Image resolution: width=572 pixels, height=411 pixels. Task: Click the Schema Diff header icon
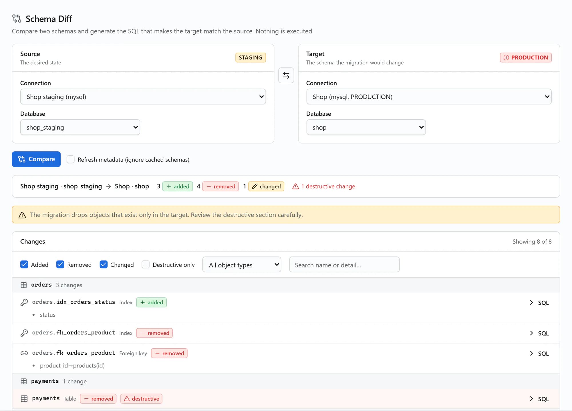coord(17,19)
